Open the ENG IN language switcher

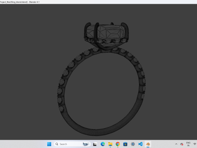point(188,144)
